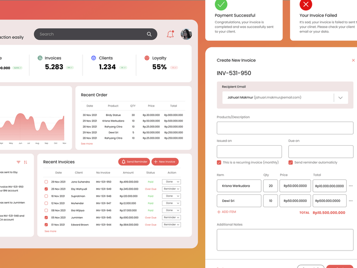Uncheck Send reminder automatically
The height and width of the screenshot is (268, 357).
click(x=291, y=163)
